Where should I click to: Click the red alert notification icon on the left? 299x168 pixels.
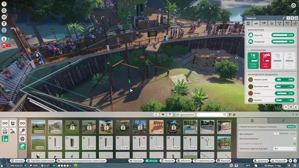(x=4, y=46)
